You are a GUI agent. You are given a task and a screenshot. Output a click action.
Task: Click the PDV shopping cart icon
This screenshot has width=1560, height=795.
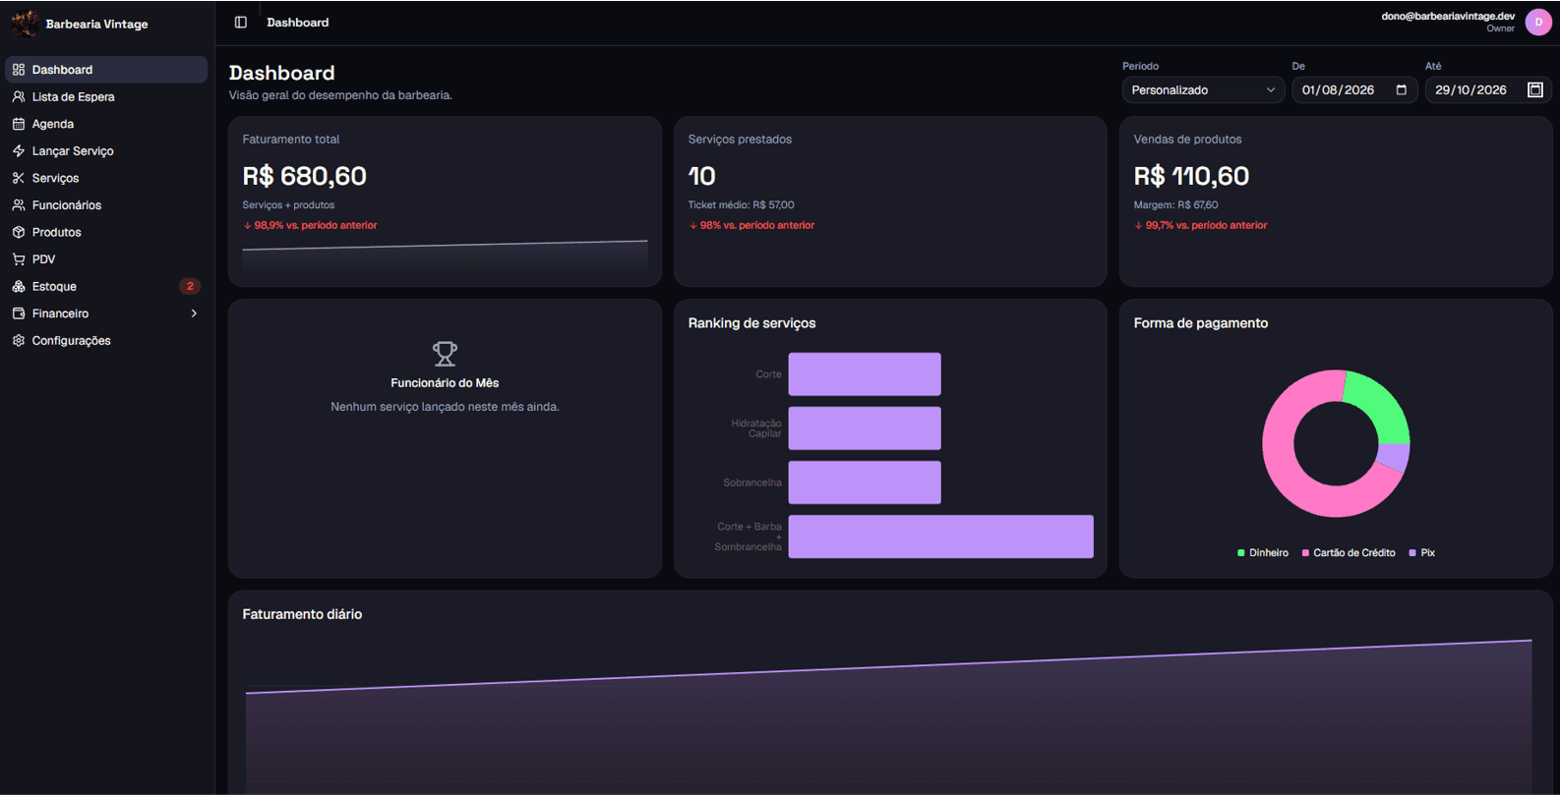click(19, 259)
